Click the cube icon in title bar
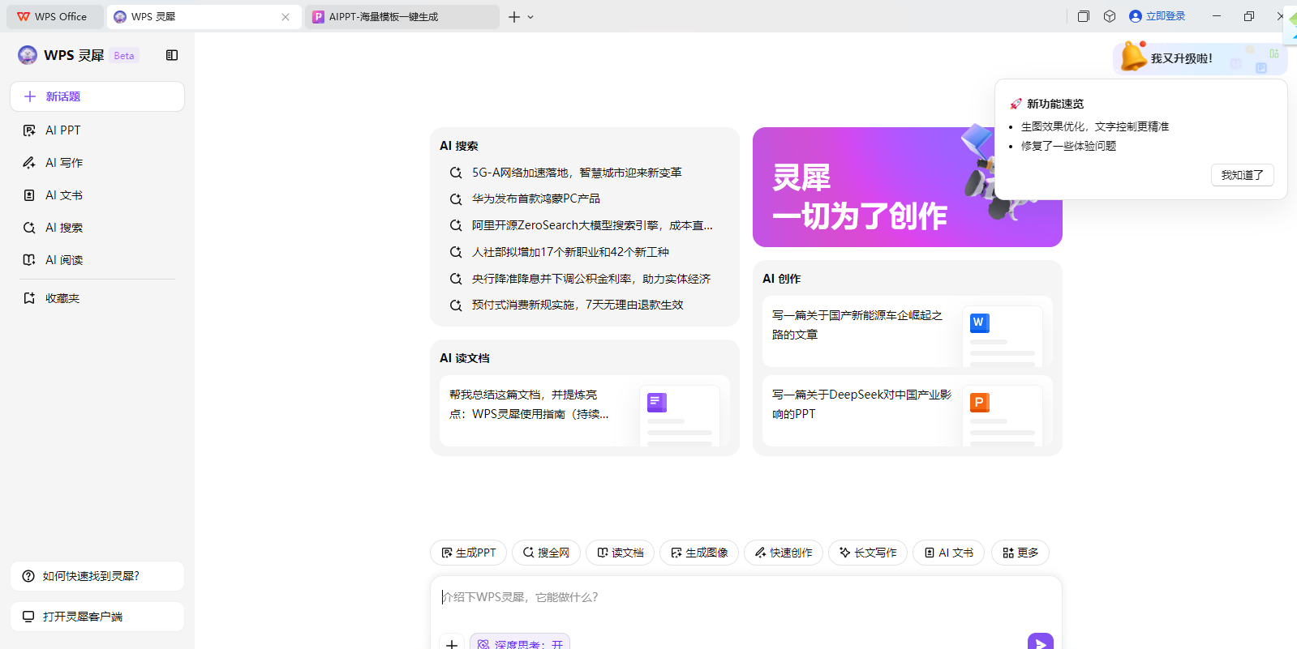1297x649 pixels. point(1110,16)
